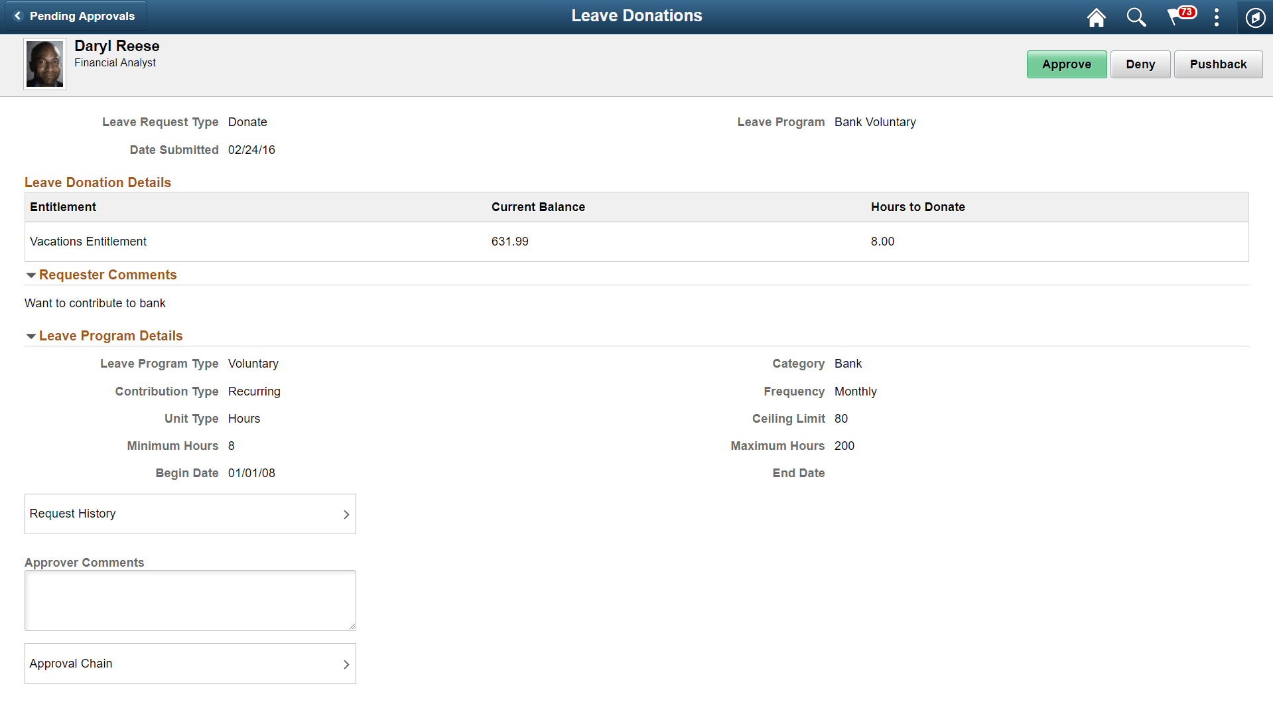The width and height of the screenshot is (1273, 716).
Task: Toggle the Leave Donation Details section header
Action: pyautogui.click(x=98, y=182)
